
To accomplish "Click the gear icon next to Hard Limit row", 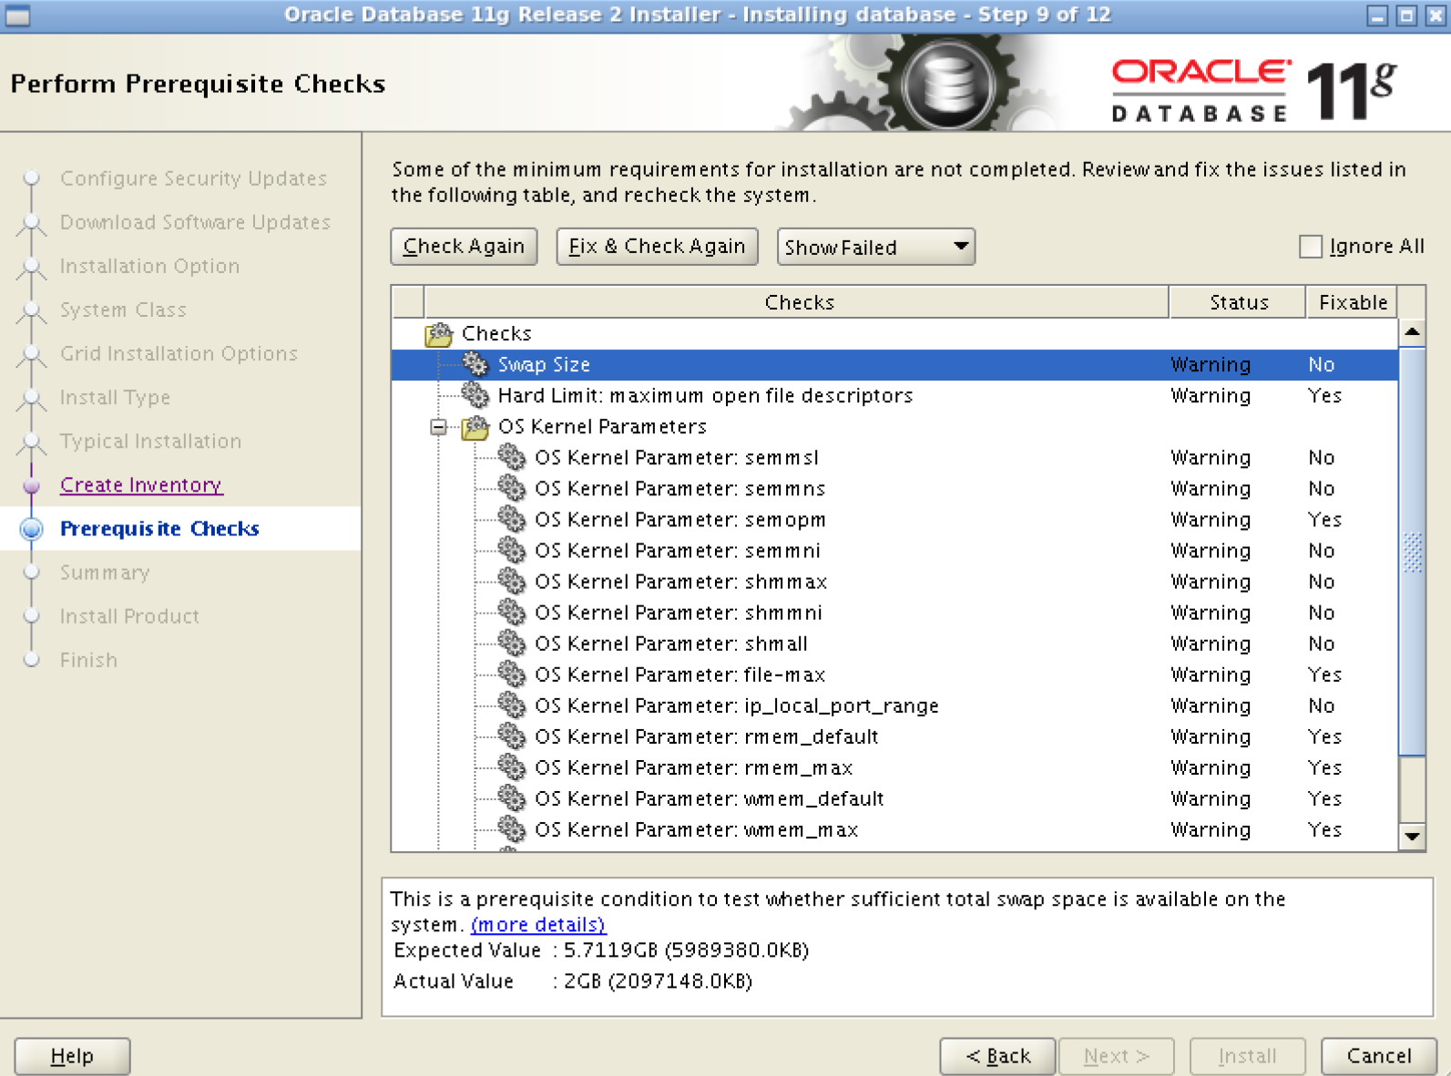I will click(x=475, y=395).
